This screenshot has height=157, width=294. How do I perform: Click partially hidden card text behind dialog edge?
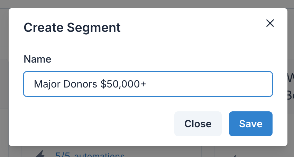pyautogui.click(x=291, y=86)
